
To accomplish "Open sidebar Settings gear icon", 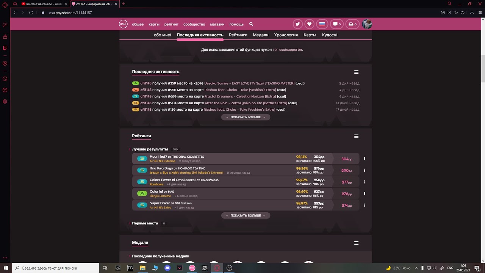I will point(5,102).
